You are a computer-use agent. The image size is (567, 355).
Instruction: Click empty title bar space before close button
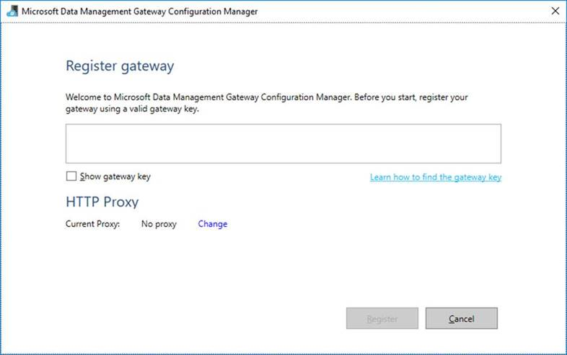404,12
